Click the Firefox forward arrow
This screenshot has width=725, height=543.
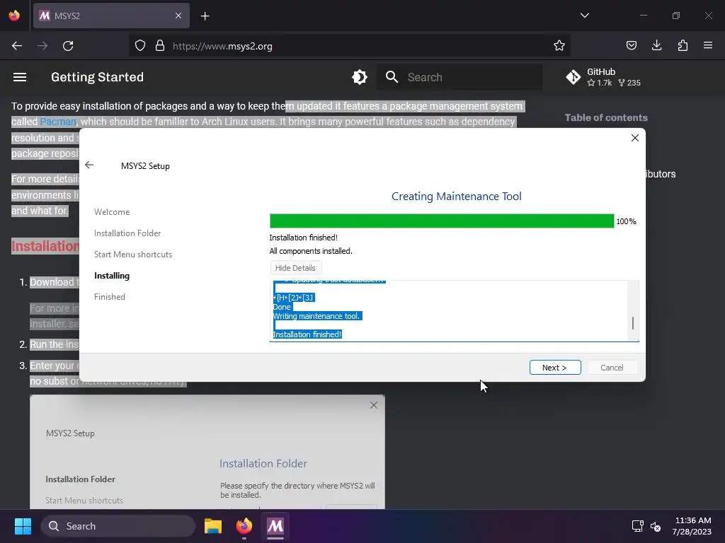(x=42, y=46)
